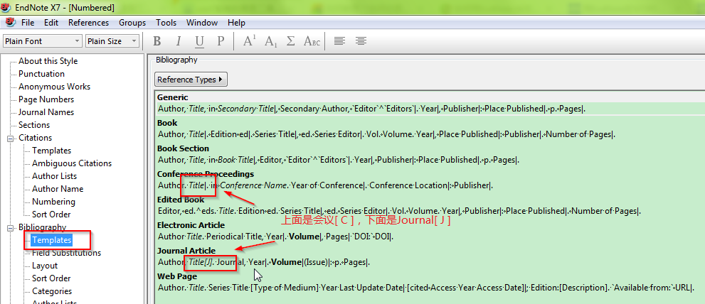Click into the Generic template line

click(372, 108)
